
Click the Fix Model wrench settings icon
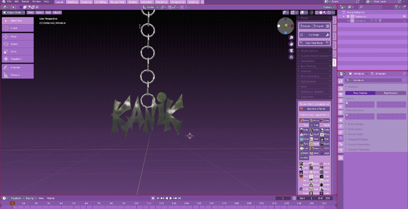coord(328,35)
